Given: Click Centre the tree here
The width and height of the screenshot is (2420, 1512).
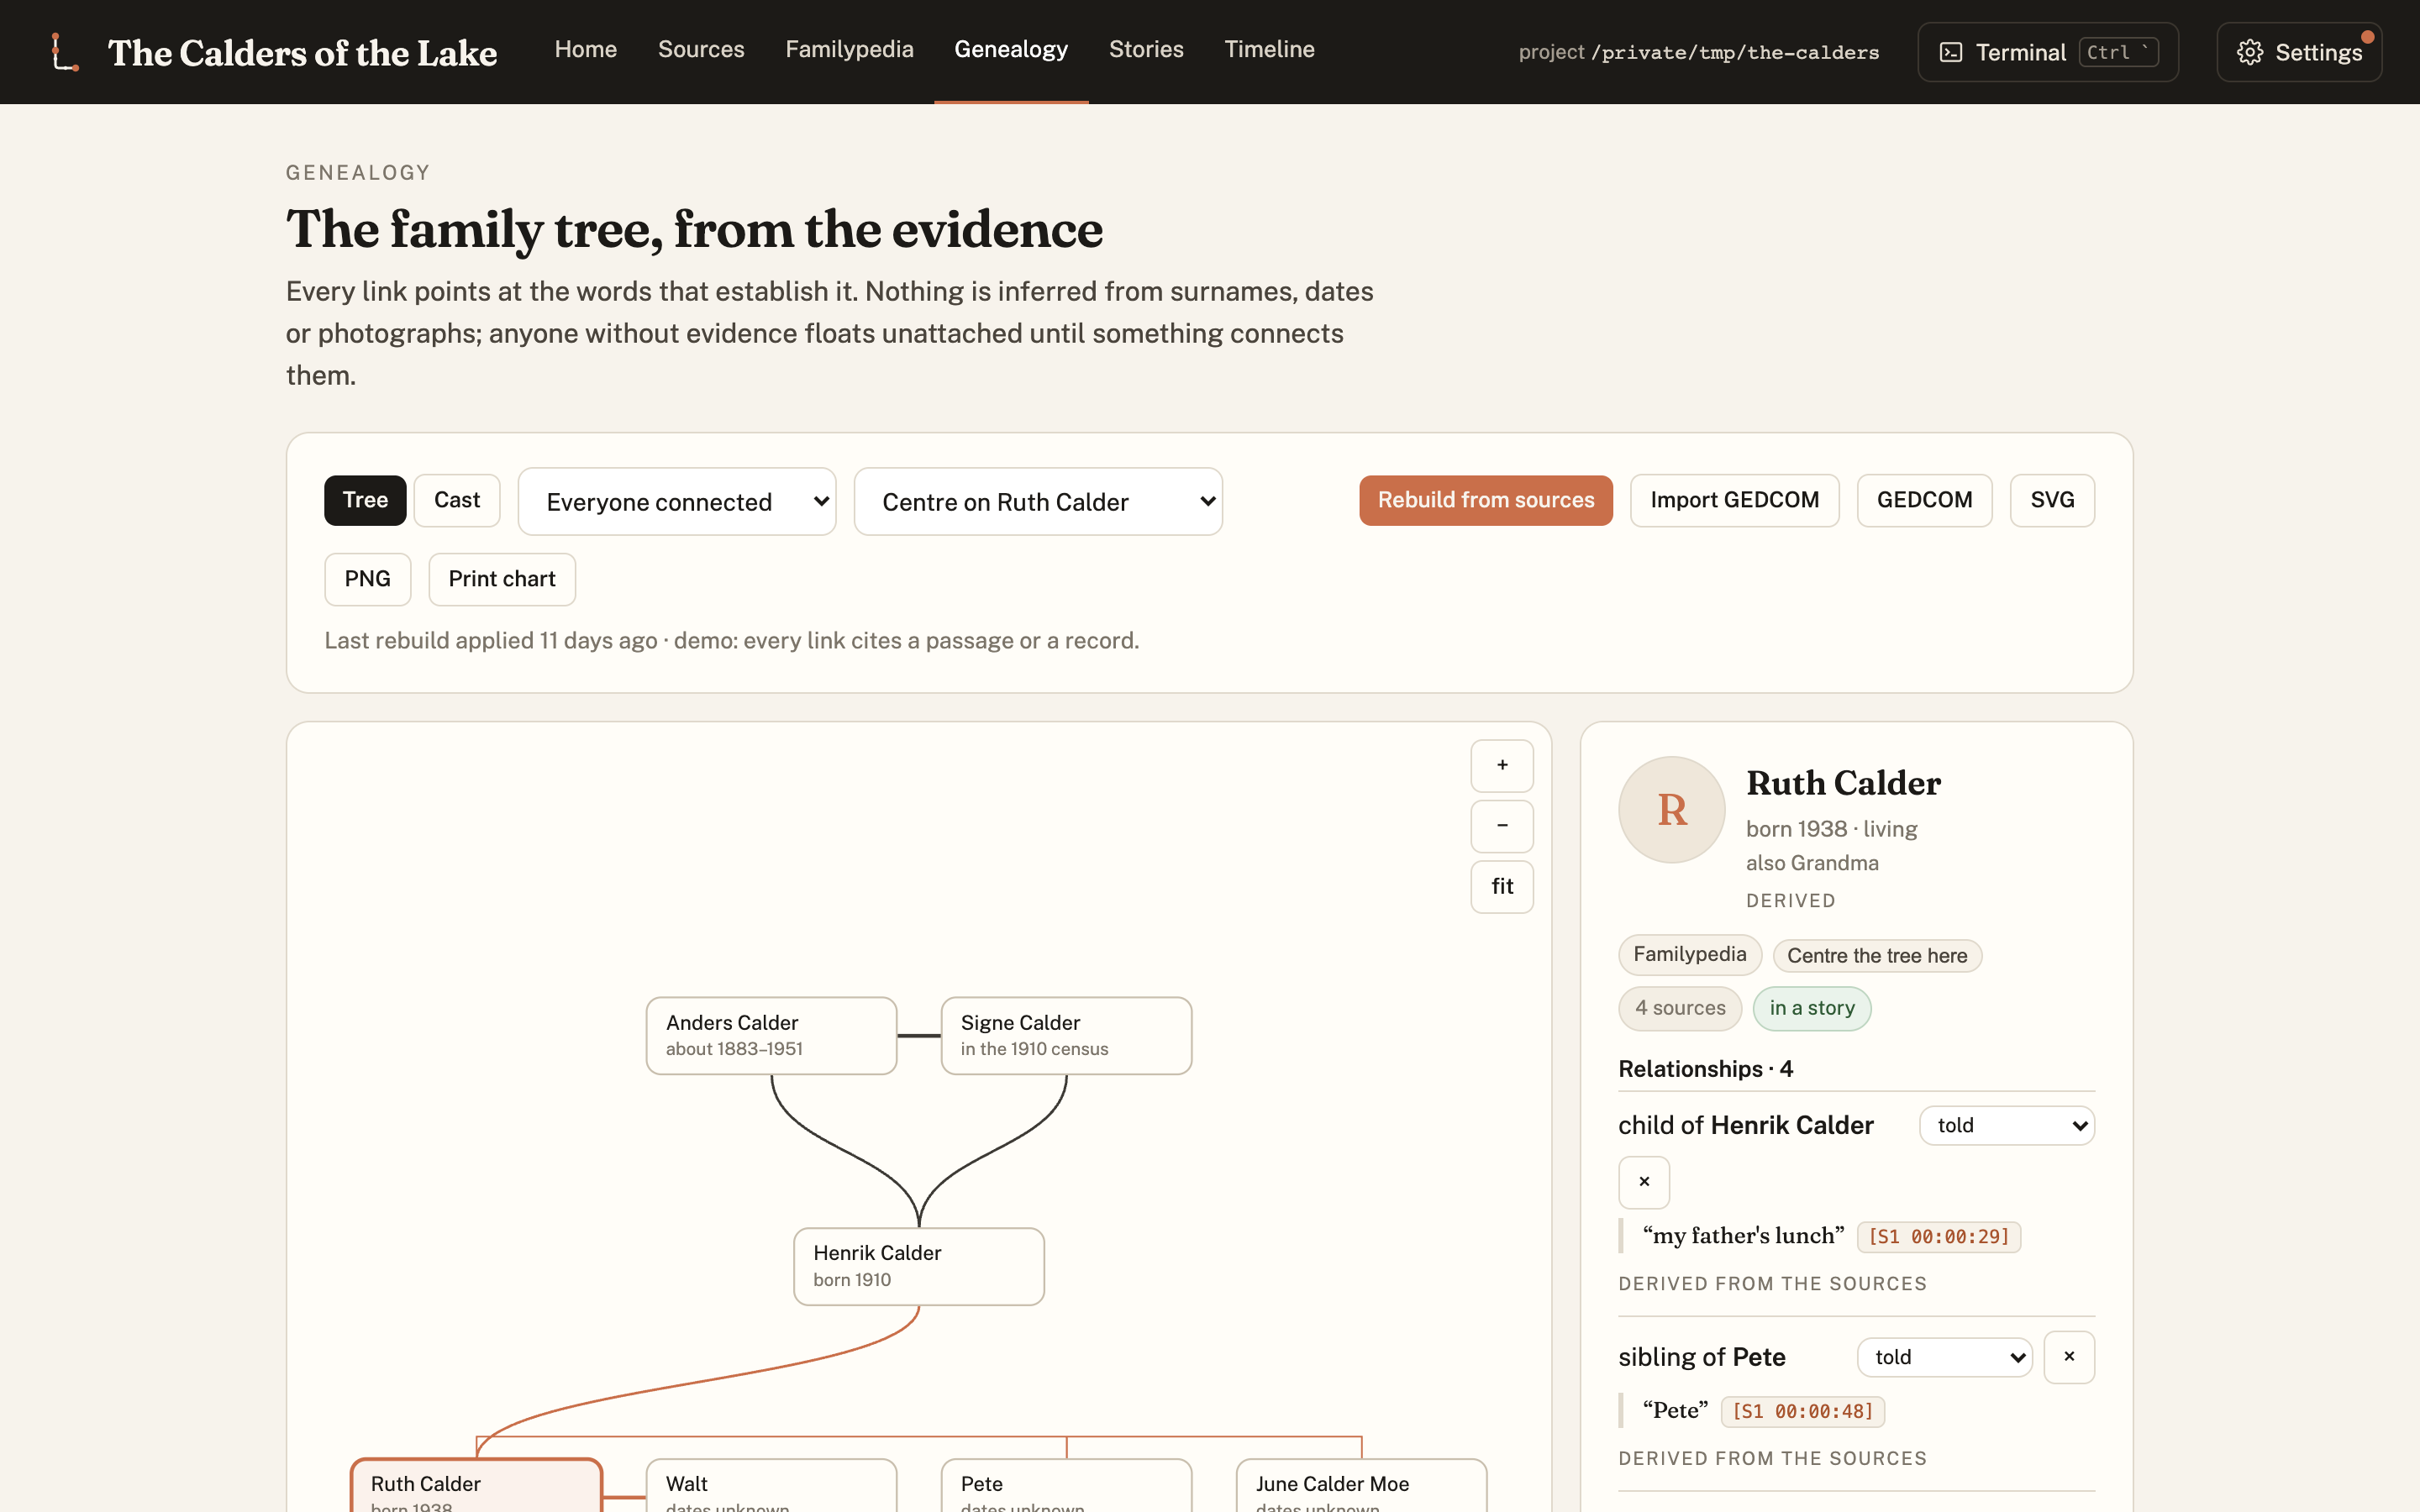Looking at the screenshot, I should (x=1877, y=955).
